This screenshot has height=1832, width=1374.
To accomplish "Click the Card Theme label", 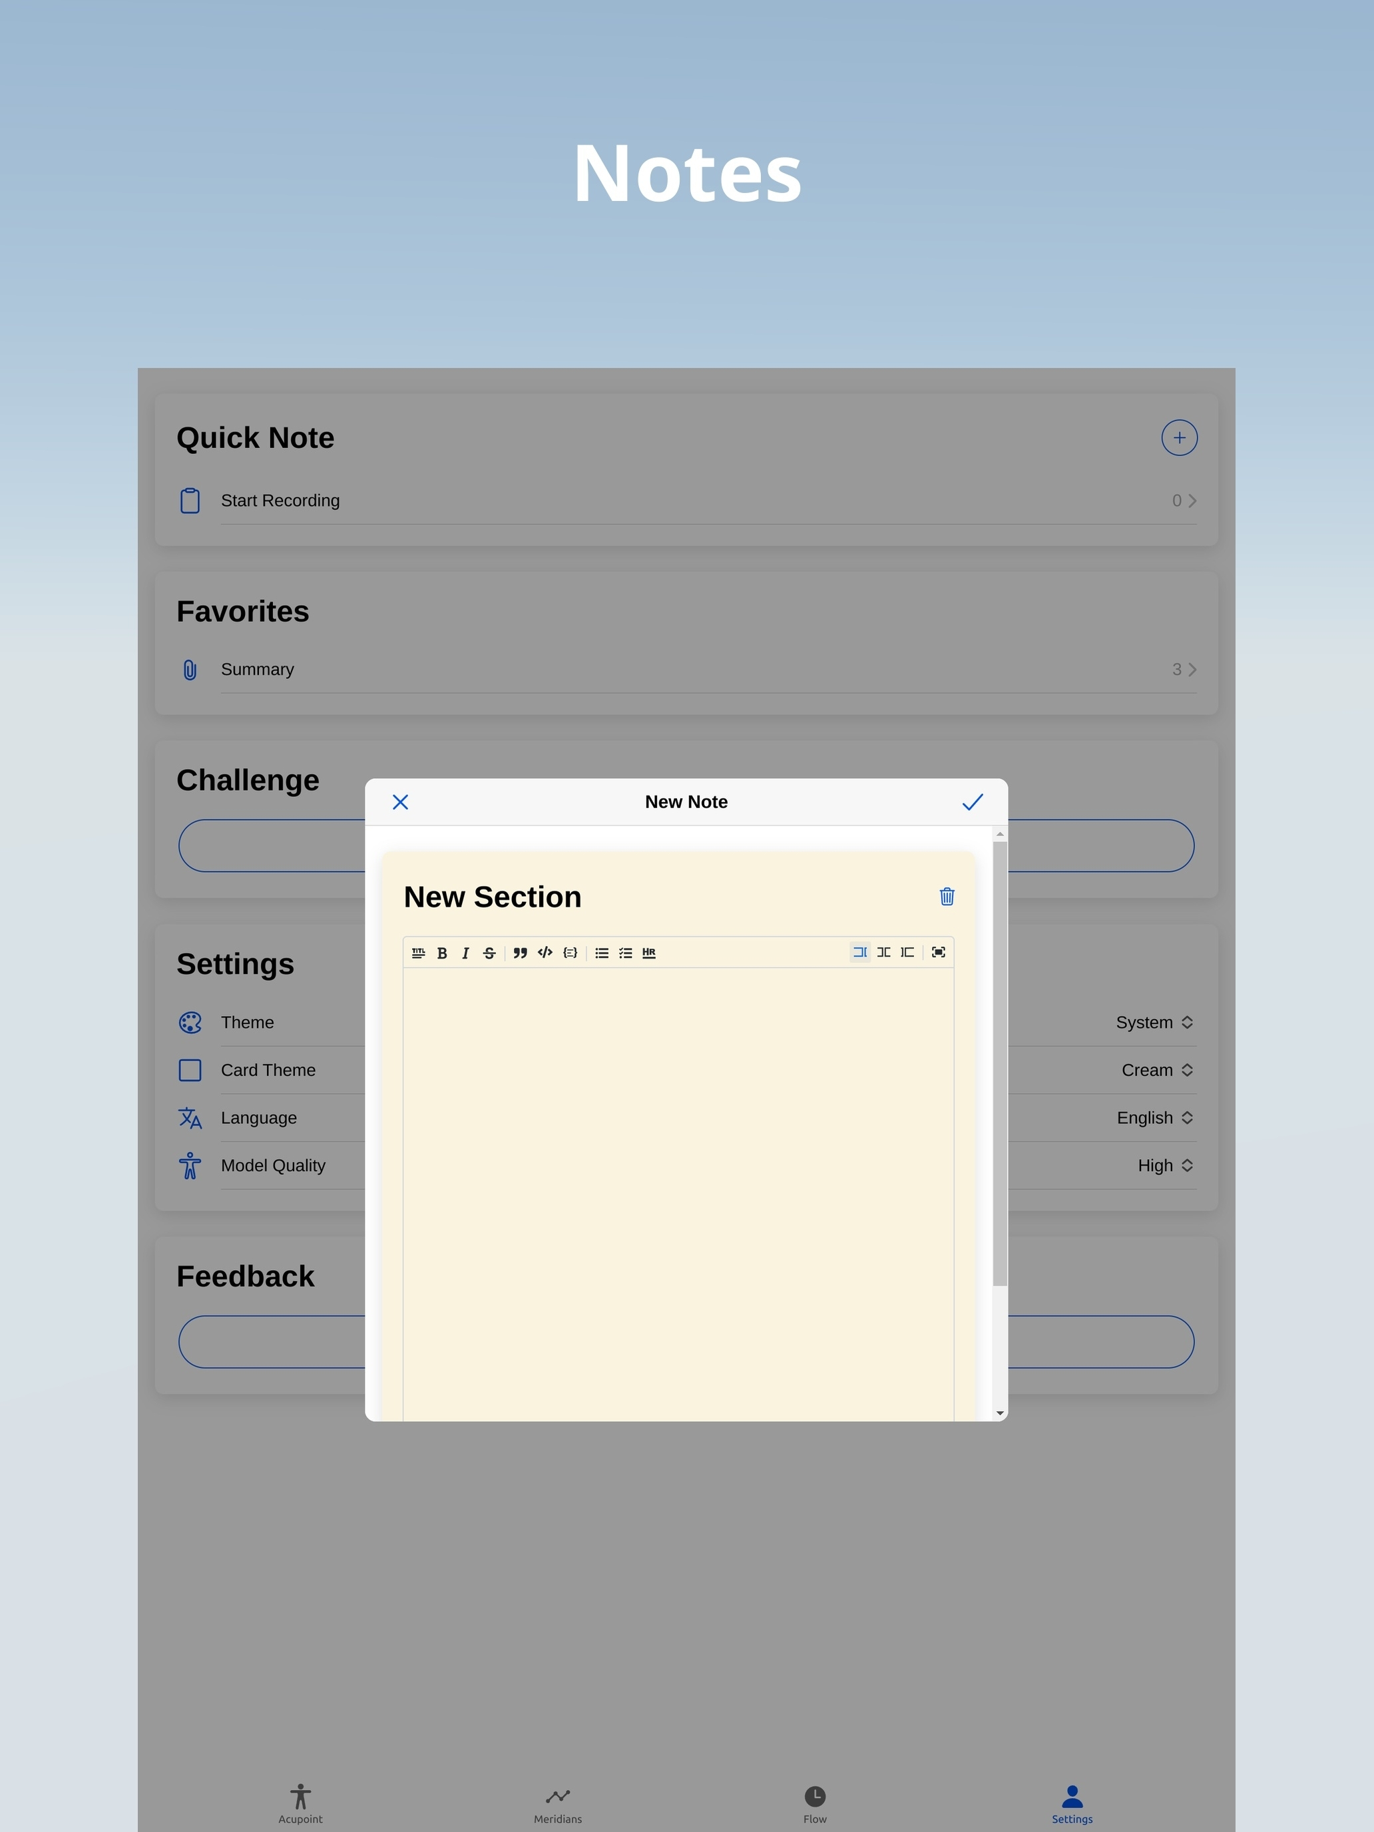I will pos(268,1070).
